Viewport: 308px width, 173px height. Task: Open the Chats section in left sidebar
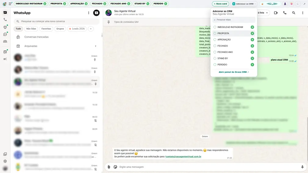[x=5, y=12]
